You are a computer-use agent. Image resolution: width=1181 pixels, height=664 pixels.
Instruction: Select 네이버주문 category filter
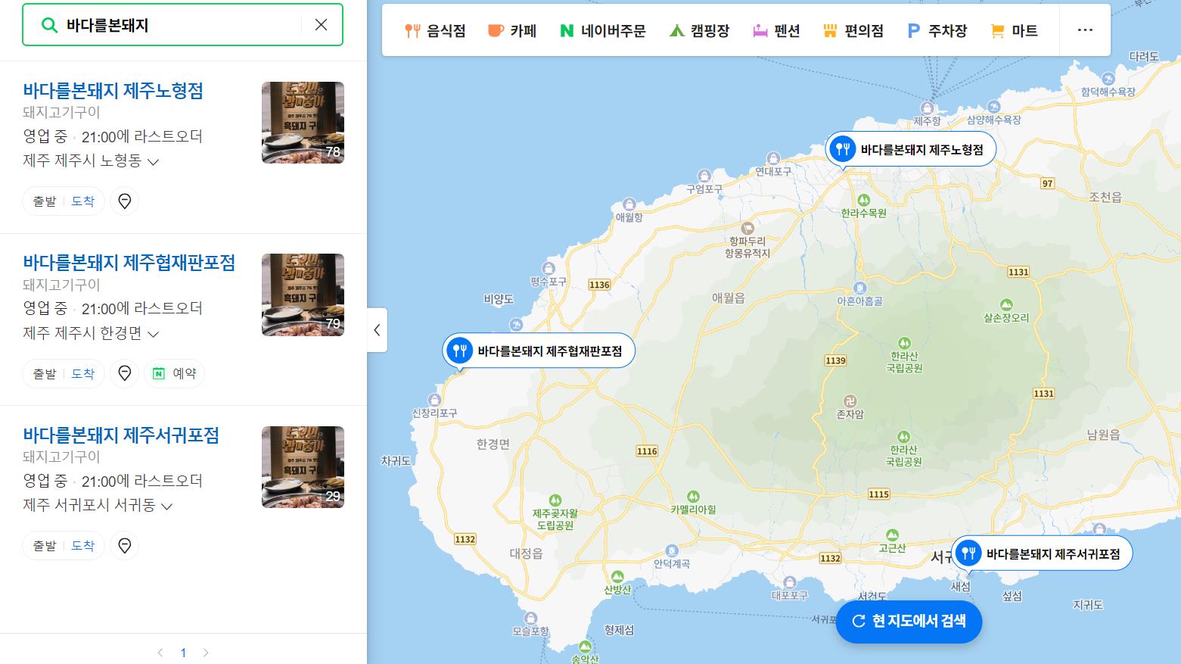(603, 31)
